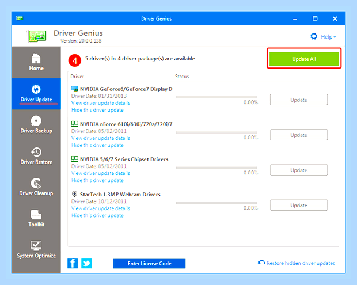Select NVIDIA nForce 610i/630i/720a title

coord(126,124)
